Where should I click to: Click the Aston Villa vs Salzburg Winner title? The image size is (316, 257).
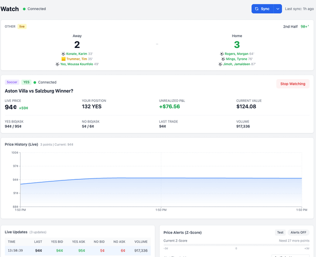(x=39, y=91)
